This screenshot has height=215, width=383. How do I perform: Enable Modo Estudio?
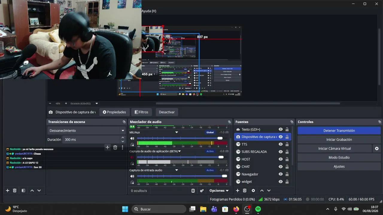point(339,157)
